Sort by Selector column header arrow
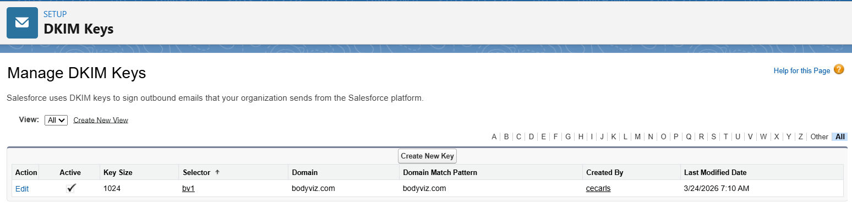The height and width of the screenshot is (224, 852). (x=217, y=172)
